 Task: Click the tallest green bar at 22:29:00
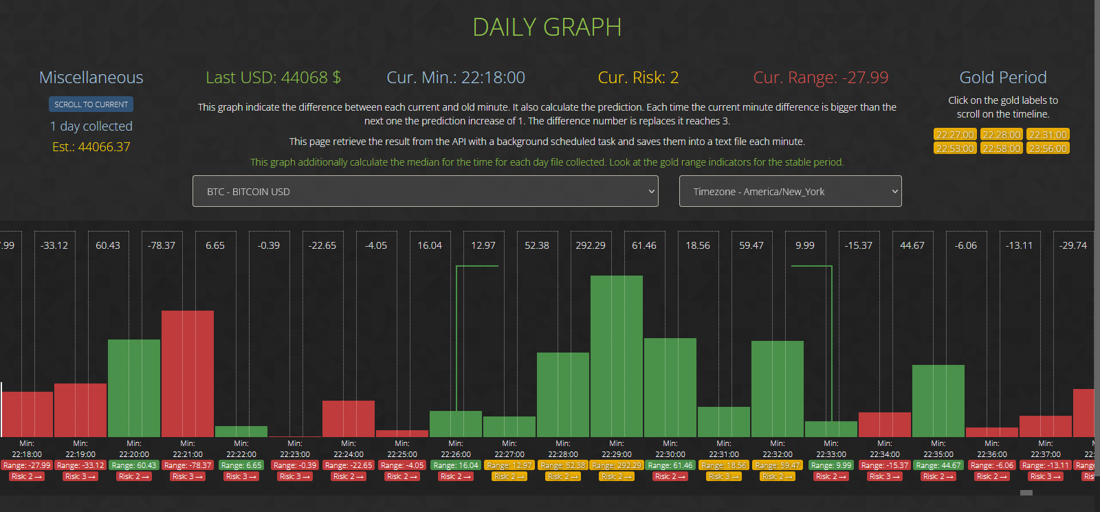click(617, 356)
